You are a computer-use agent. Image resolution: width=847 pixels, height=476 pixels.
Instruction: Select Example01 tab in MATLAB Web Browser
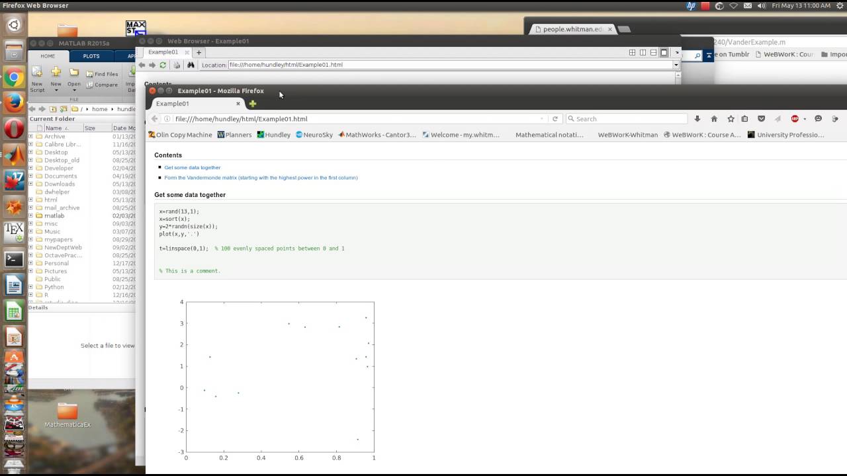tap(163, 52)
